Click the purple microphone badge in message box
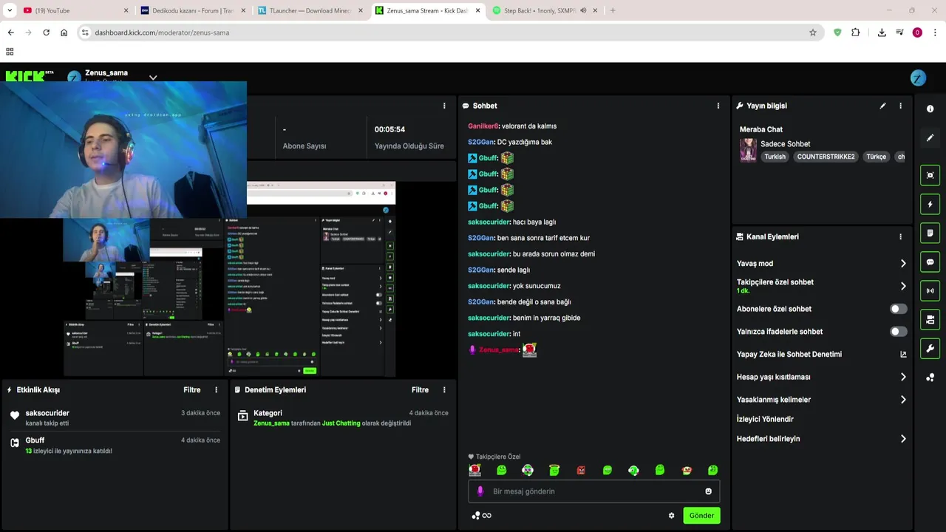 [480, 491]
